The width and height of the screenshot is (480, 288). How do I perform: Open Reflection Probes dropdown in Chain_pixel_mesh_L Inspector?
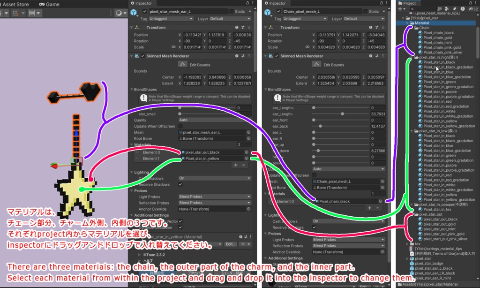click(349, 246)
